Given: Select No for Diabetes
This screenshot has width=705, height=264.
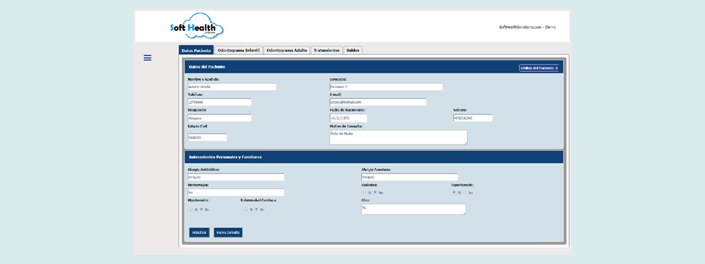Looking at the screenshot, I should tap(375, 192).
